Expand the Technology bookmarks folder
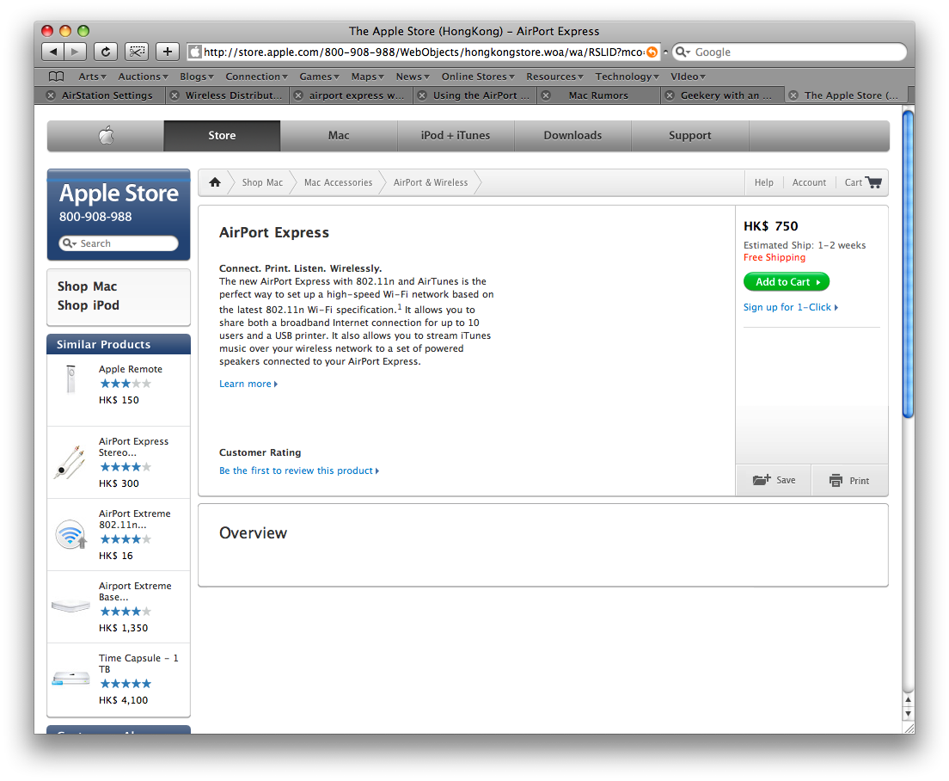 pos(627,77)
